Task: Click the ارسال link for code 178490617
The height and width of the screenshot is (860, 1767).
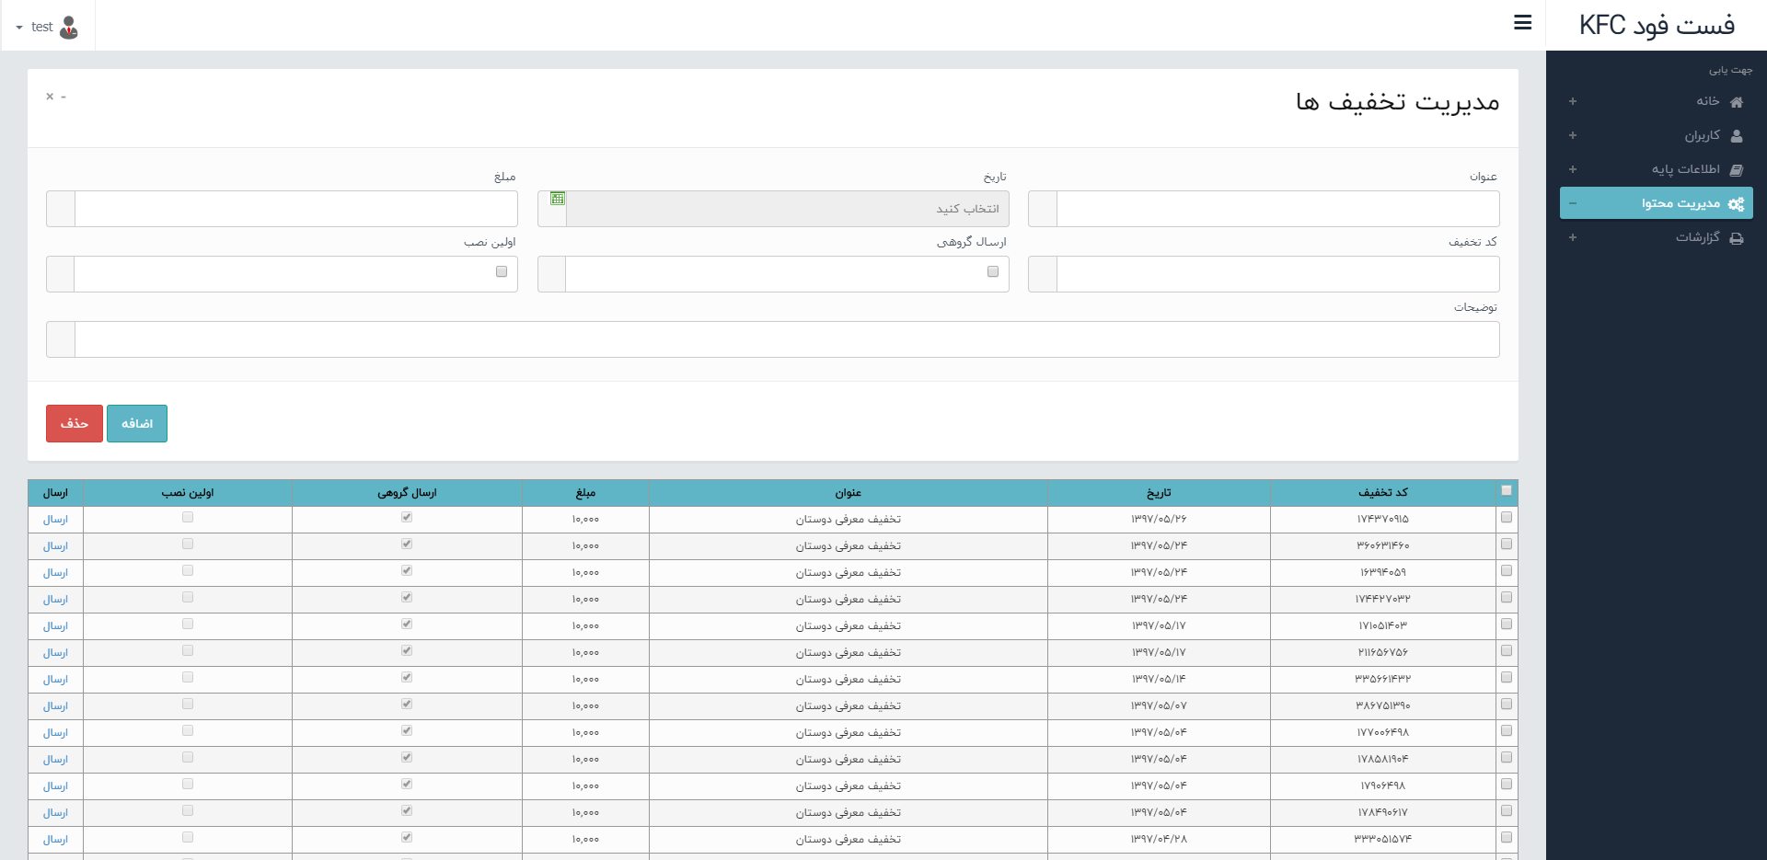Action: tap(55, 813)
